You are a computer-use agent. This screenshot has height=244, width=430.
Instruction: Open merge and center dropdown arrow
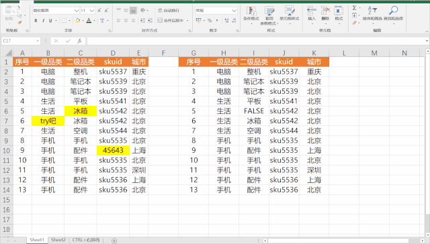[187, 21]
